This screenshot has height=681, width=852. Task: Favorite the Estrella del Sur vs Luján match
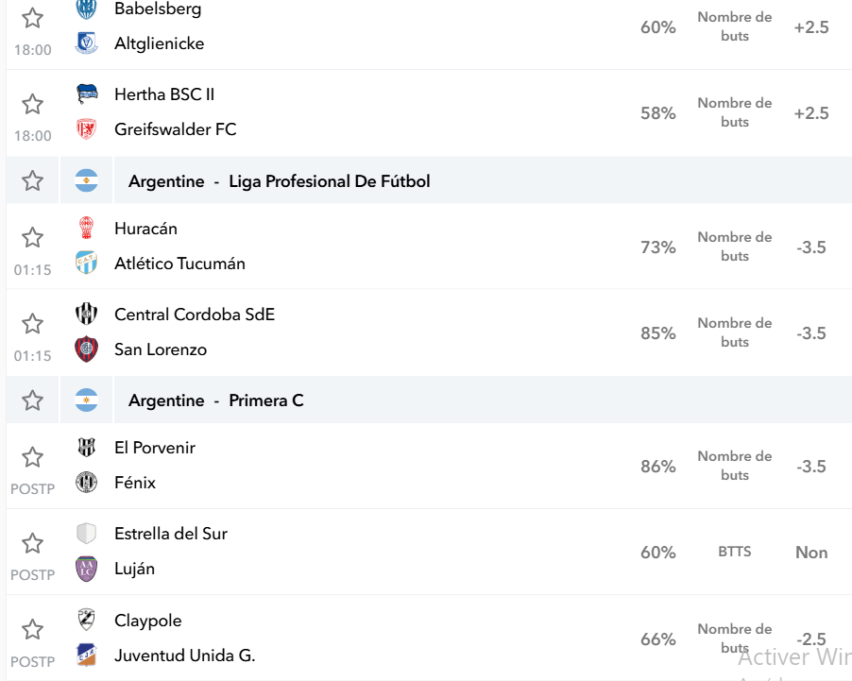[x=33, y=543]
